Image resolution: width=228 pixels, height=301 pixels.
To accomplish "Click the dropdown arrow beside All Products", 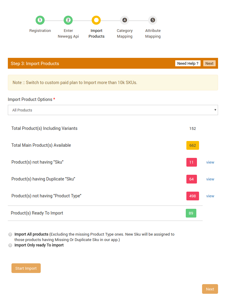I will point(215,110).
